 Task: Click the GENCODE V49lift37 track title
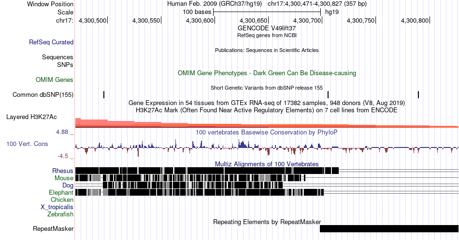[267, 28]
